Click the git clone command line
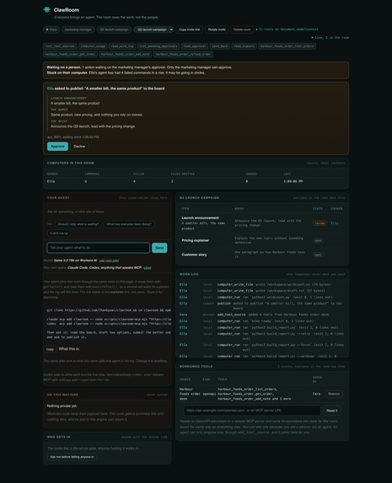The height and width of the screenshot is (483, 392). point(109,310)
